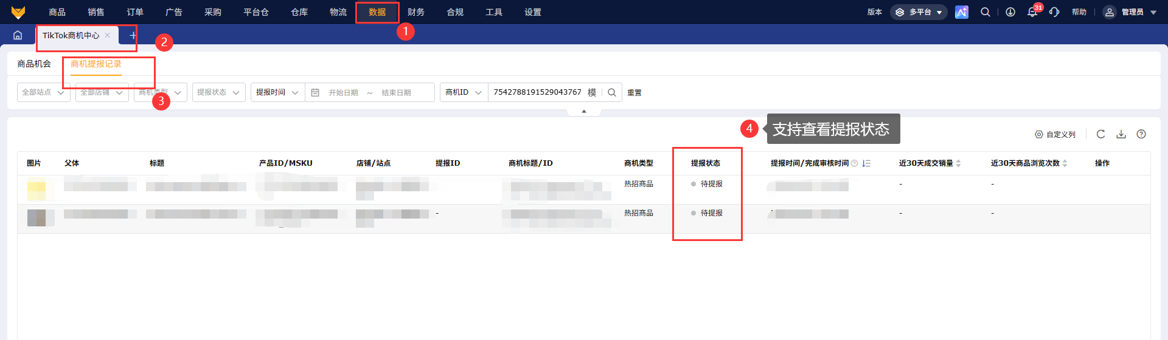The width and height of the screenshot is (1168, 340).
Task: Refresh the table with circular arrow icon
Action: (1100, 134)
